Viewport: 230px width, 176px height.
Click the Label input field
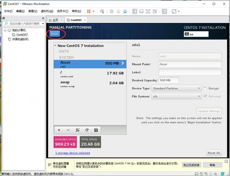coord(190,72)
